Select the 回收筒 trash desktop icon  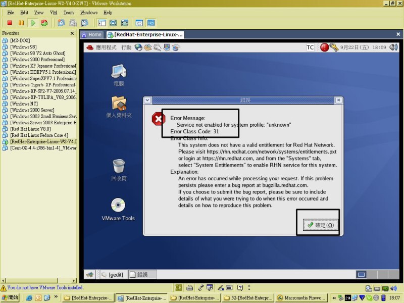tap(119, 170)
